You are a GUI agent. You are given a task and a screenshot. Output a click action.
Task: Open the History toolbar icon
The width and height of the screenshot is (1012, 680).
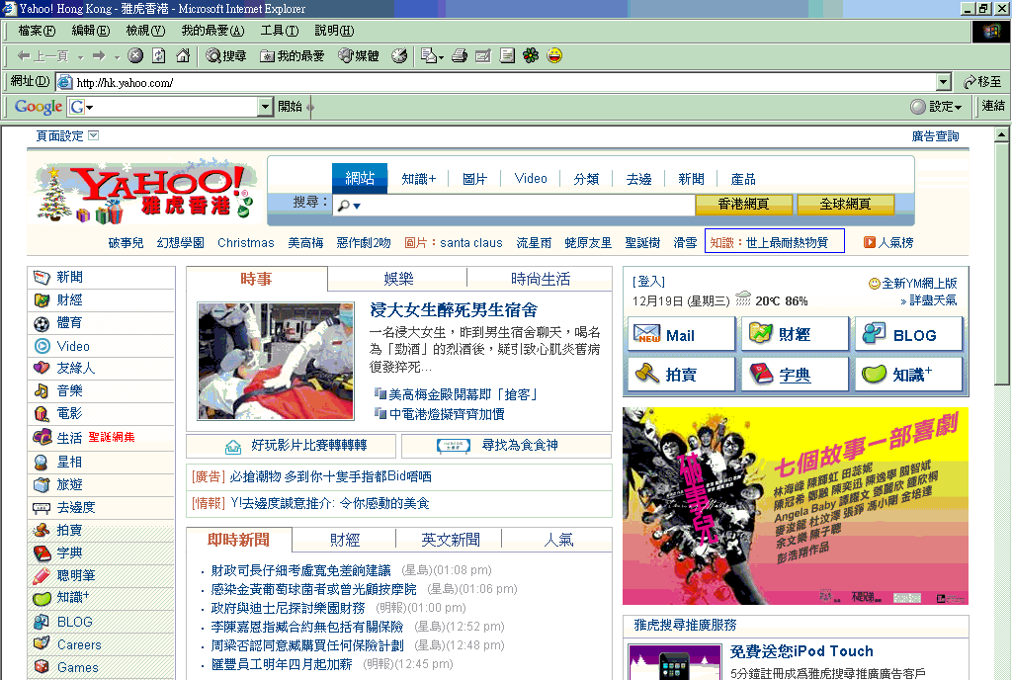click(399, 56)
